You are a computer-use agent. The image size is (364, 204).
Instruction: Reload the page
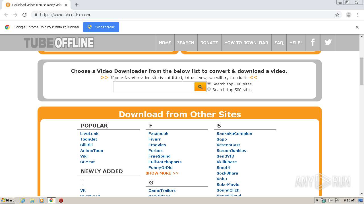pyautogui.click(x=24, y=15)
